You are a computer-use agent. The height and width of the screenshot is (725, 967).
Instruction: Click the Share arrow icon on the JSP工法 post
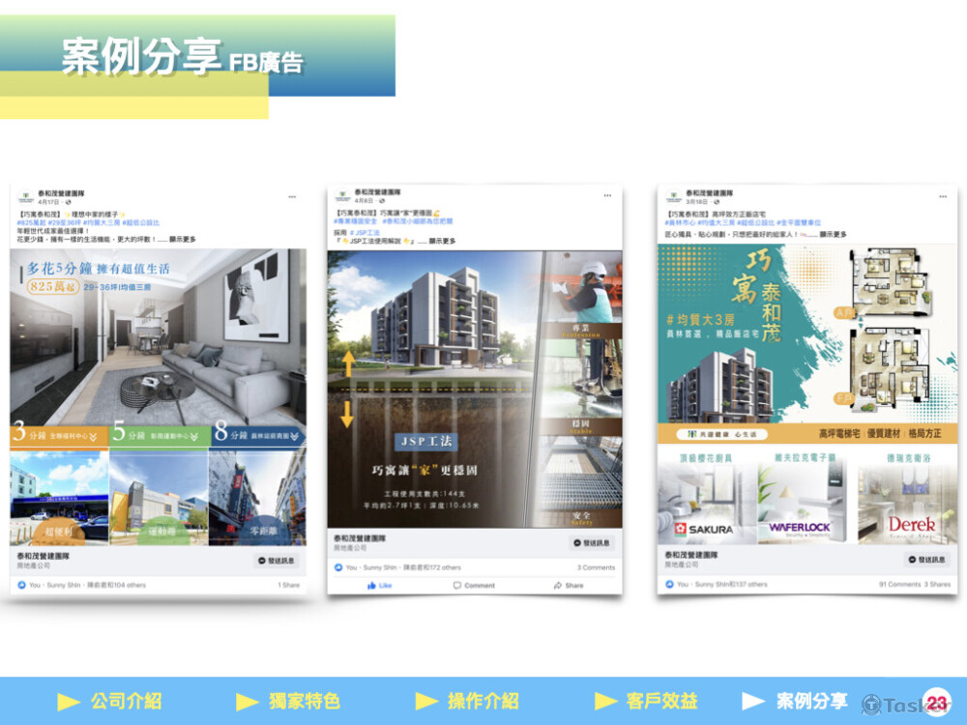click(x=558, y=585)
